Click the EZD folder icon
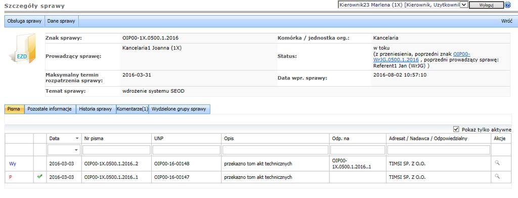518x198 pixels. click(22, 49)
